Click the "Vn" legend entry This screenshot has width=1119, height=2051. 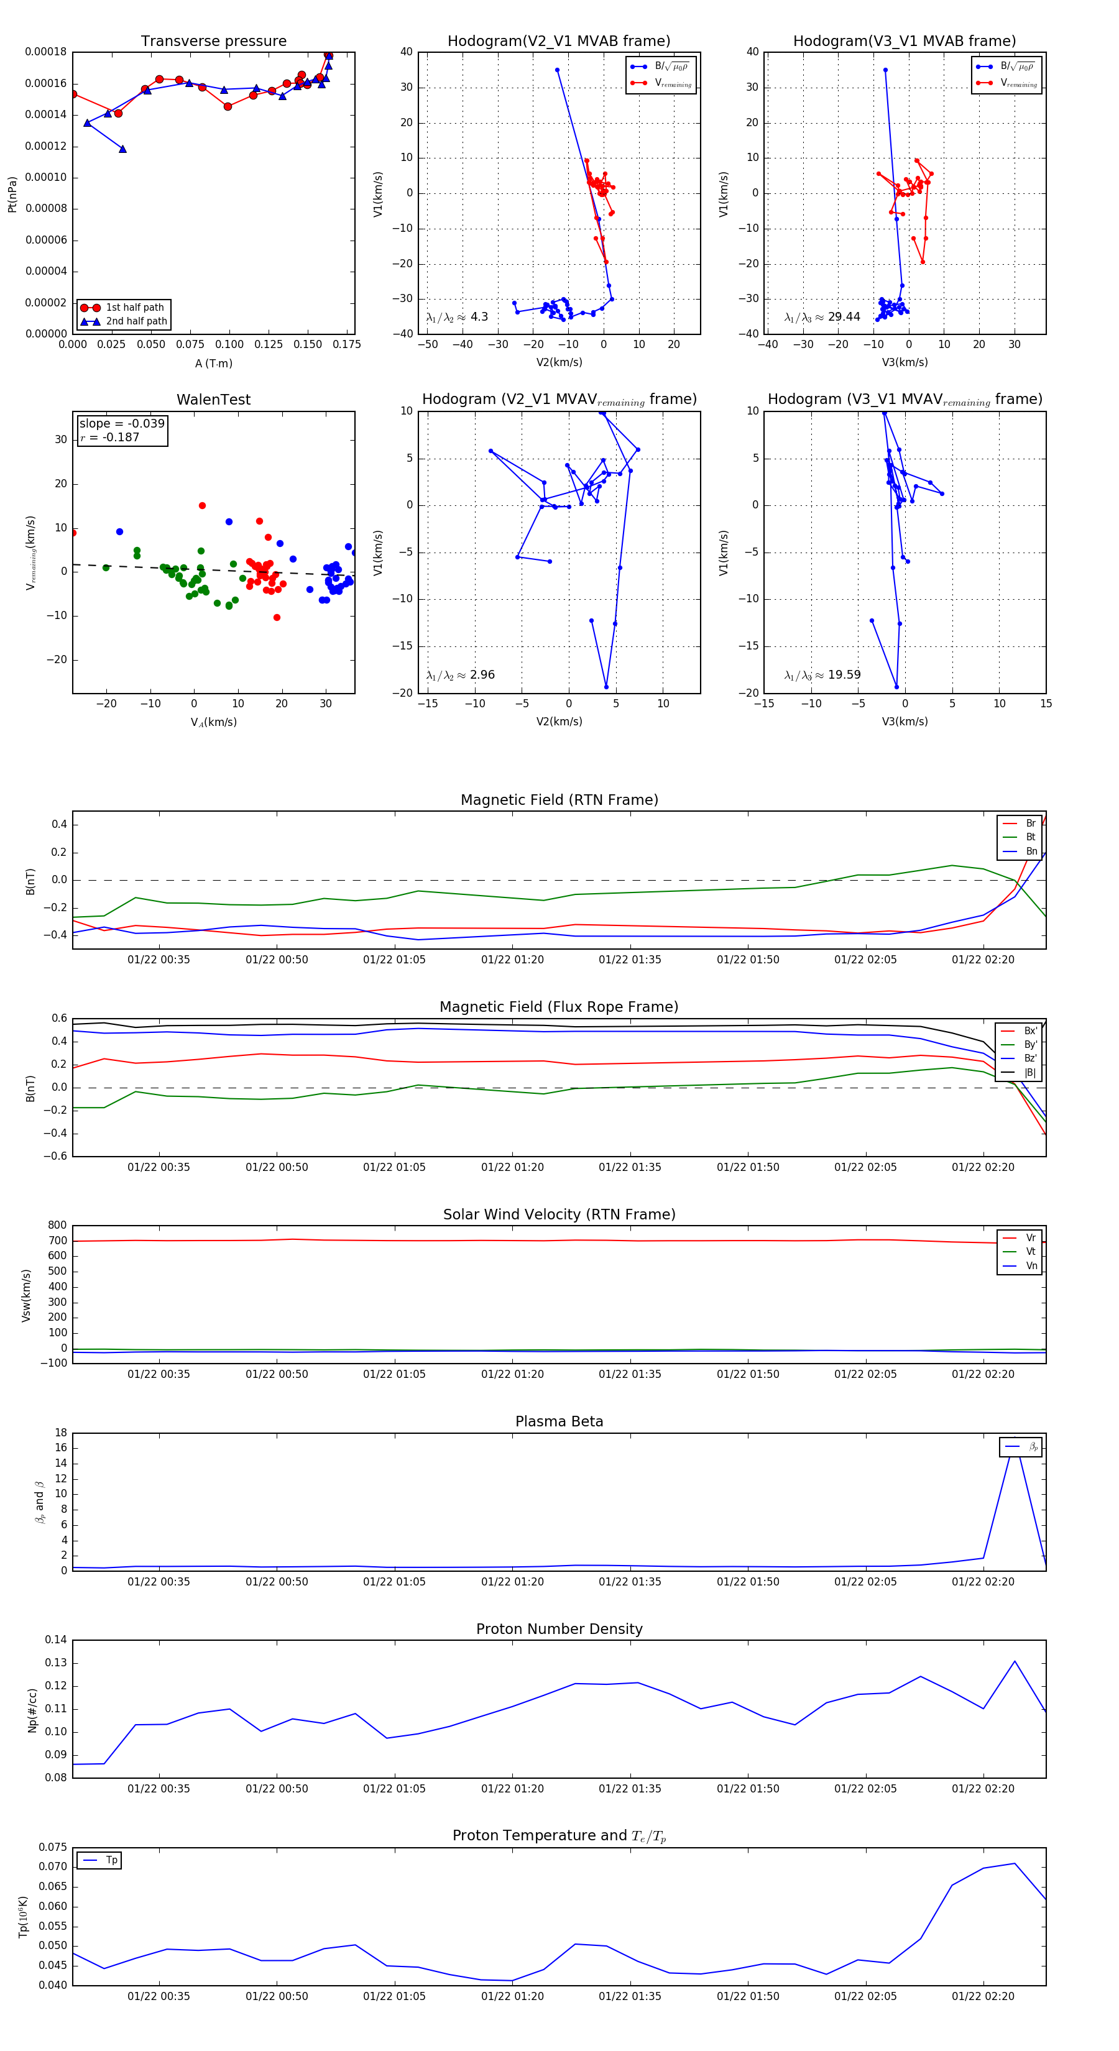click(1020, 1266)
